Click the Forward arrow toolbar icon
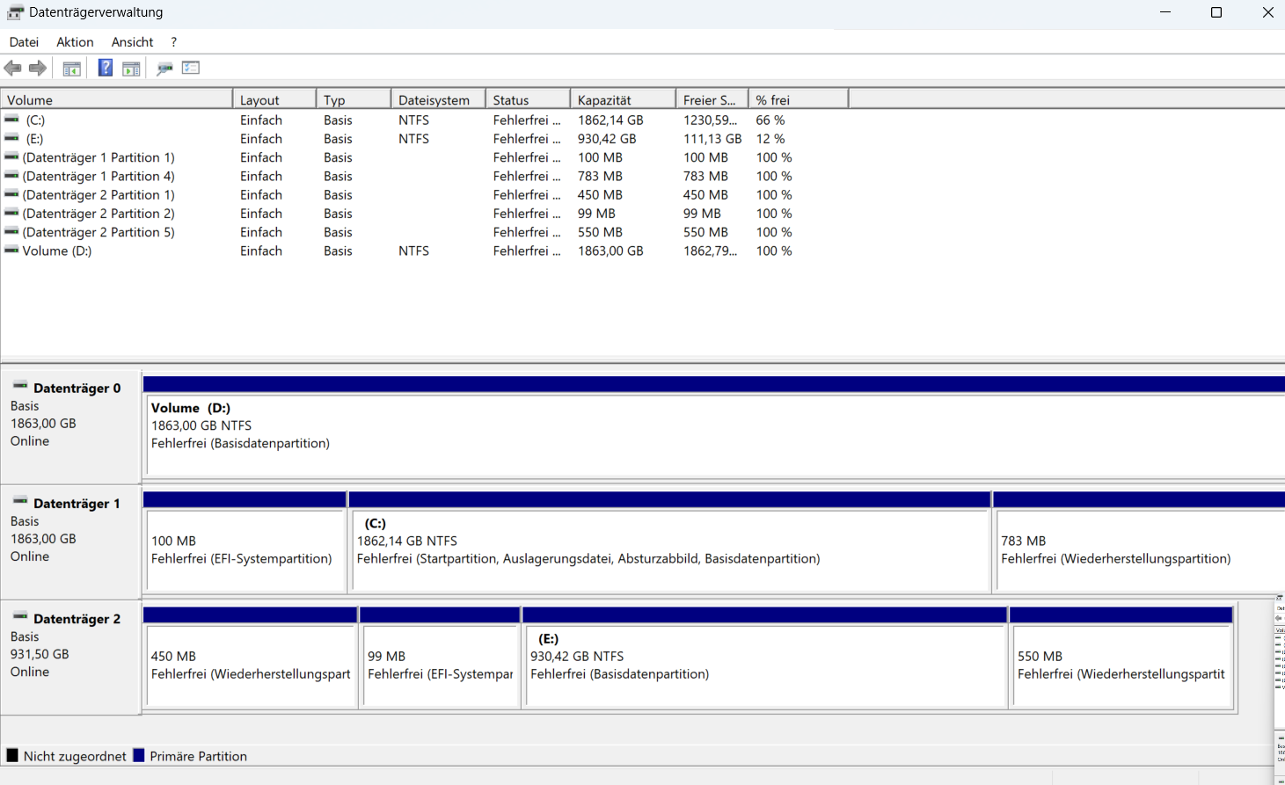This screenshot has width=1285, height=785. point(38,68)
